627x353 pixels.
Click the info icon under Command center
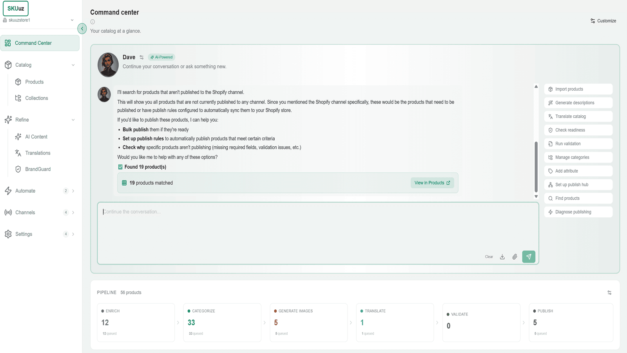[x=92, y=22]
